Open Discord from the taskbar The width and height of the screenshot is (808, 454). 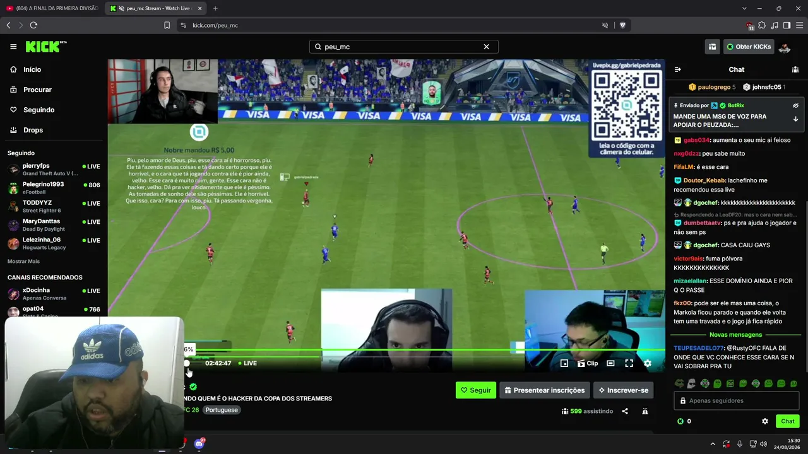[199, 443]
